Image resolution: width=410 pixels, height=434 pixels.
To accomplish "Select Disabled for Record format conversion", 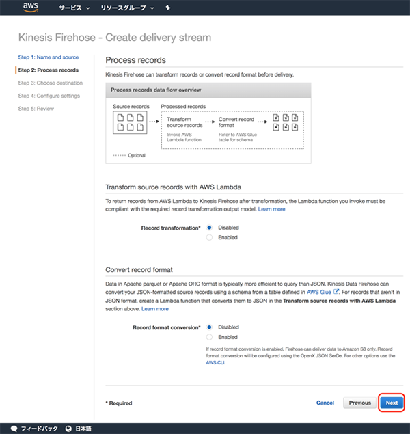I will click(x=209, y=327).
